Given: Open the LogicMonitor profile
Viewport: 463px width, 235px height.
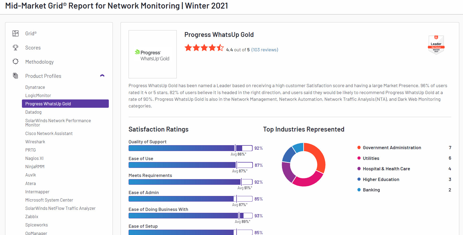Looking at the screenshot, I should (x=38, y=95).
